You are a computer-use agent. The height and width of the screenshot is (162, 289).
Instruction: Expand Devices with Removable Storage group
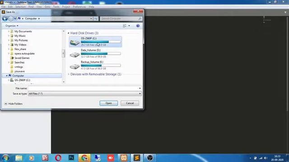[68, 74]
